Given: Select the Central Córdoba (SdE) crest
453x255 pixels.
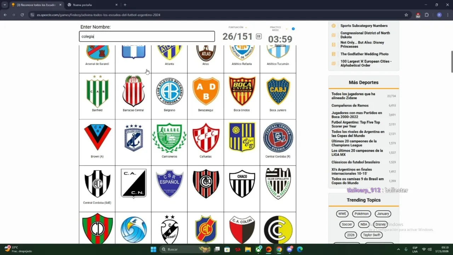Looking at the screenshot, I should [97, 184].
